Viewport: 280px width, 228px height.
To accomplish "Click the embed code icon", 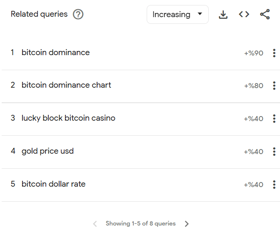I will (x=244, y=15).
